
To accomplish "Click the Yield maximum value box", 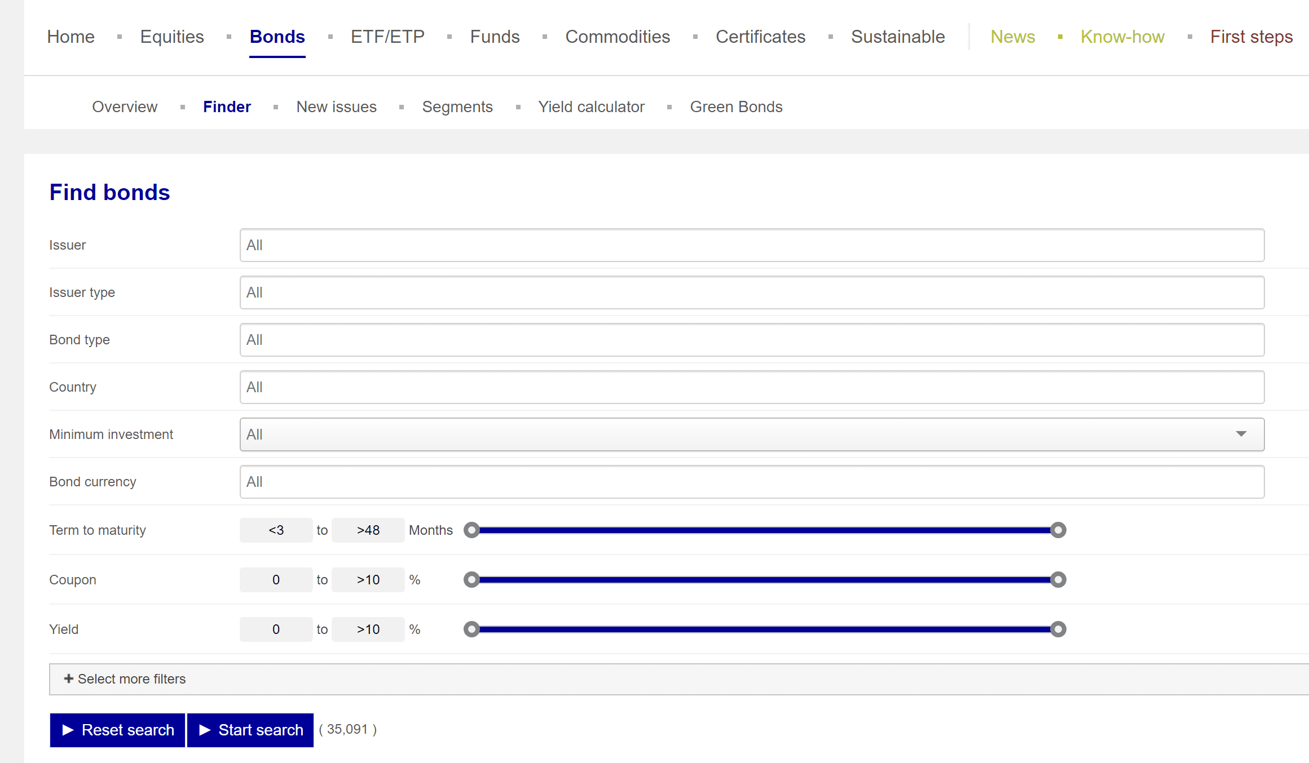I will point(368,629).
